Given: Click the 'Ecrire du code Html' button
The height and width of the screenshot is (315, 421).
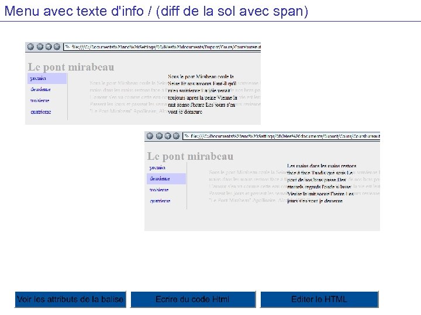Looking at the screenshot, I should click(x=193, y=299).
